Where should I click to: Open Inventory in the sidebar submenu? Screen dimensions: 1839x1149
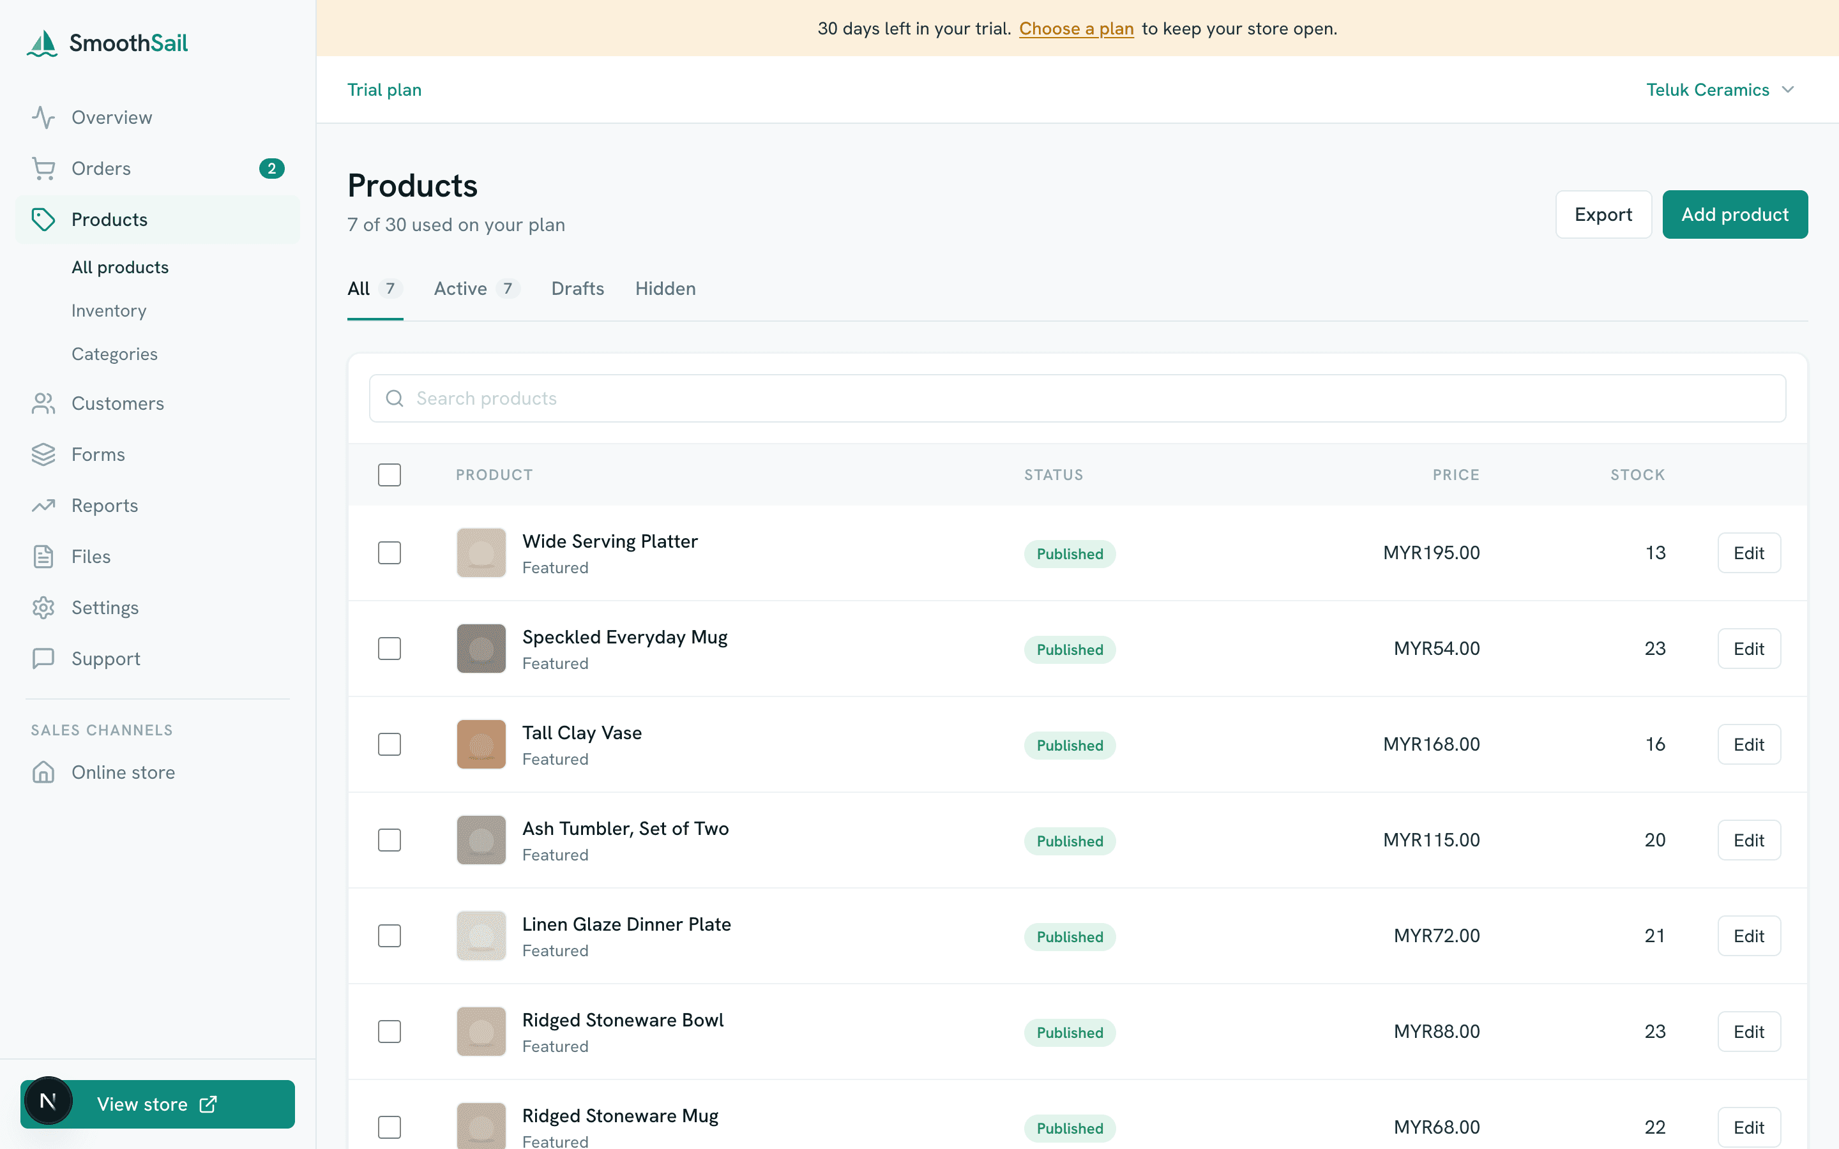(x=109, y=311)
